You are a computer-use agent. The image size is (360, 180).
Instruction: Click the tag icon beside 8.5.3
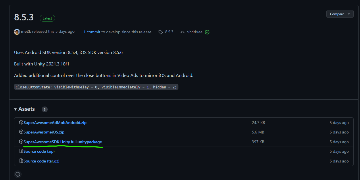(161, 32)
